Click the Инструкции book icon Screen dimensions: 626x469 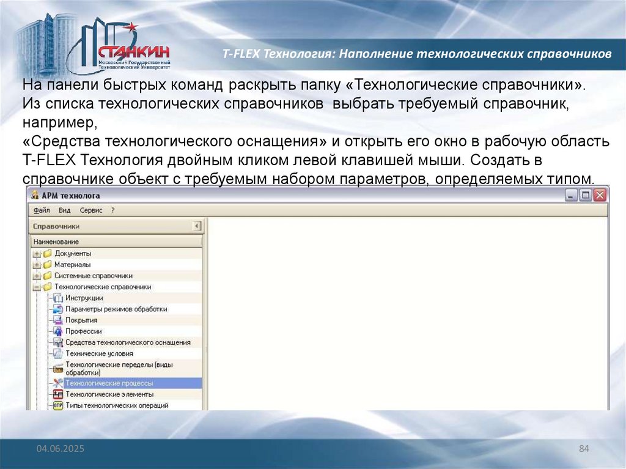coord(58,298)
